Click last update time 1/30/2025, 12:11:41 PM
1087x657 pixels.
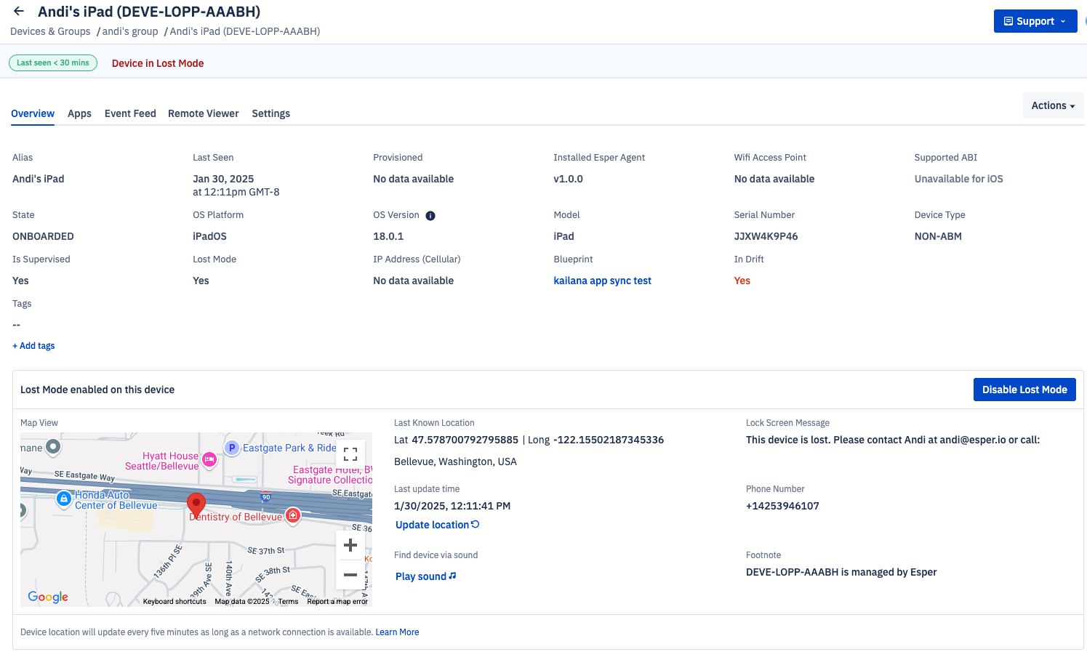coord(452,506)
